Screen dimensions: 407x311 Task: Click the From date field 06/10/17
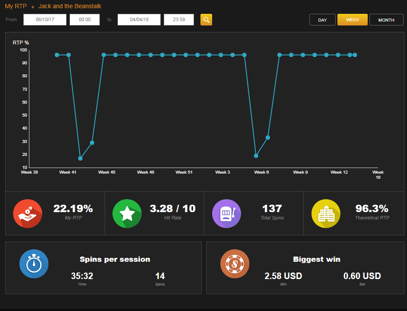[x=45, y=20]
